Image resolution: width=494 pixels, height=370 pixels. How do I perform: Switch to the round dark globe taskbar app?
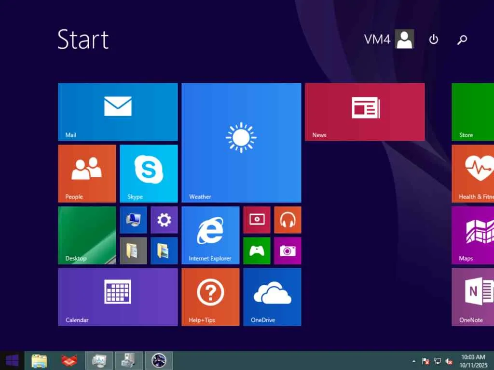click(159, 360)
